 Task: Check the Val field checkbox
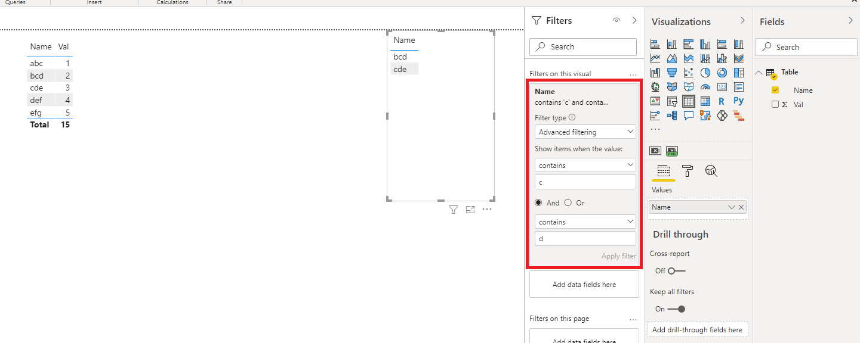775,104
